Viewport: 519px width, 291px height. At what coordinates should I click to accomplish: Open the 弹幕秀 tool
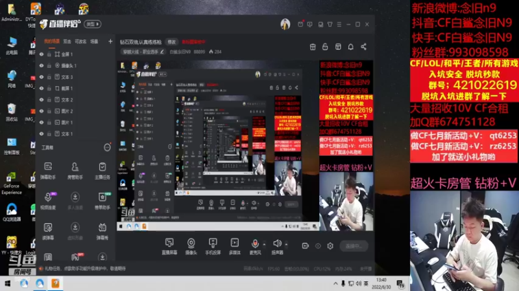103,231
